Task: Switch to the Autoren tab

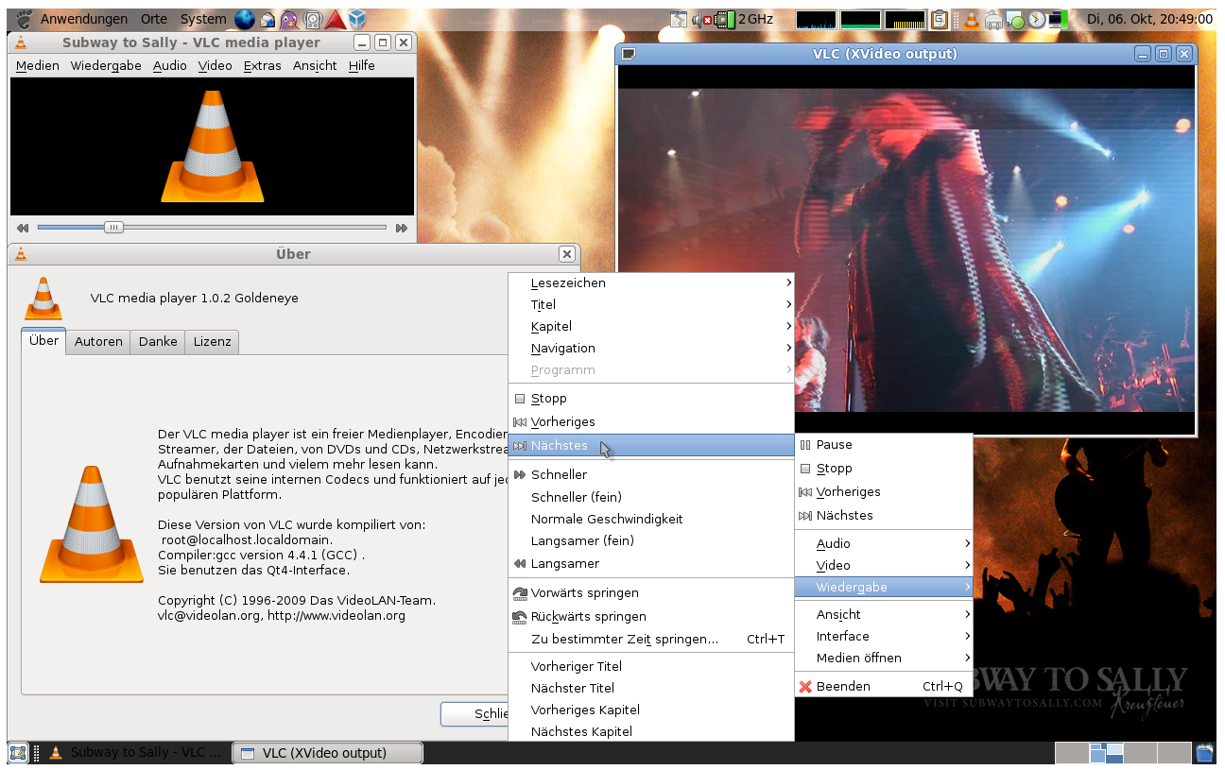Action: tap(98, 342)
